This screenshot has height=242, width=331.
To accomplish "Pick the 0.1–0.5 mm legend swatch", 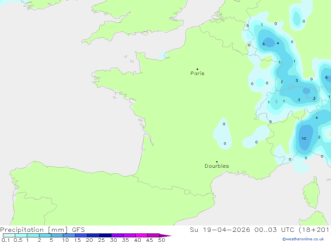I will (x=9, y=235).
